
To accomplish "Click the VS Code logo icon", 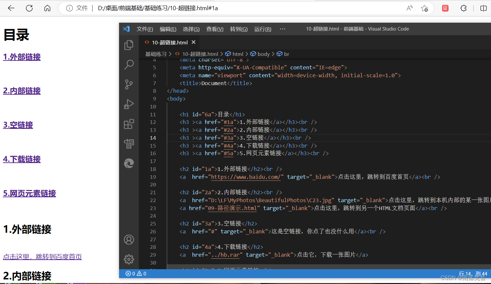I will click(x=126, y=29).
